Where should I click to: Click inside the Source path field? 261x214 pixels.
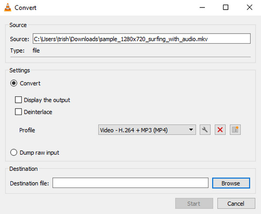click(142, 39)
